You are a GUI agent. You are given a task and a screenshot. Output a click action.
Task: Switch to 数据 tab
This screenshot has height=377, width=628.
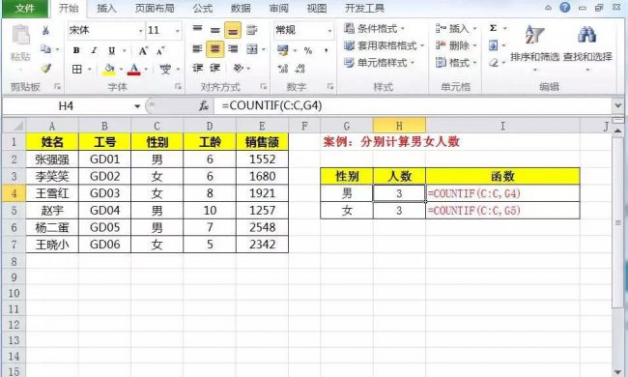(241, 8)
